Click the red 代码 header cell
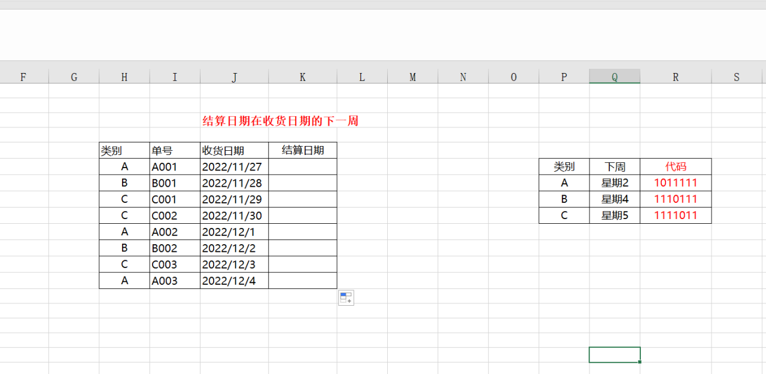Viewport: 766px width, 374px height. point(676,166)
